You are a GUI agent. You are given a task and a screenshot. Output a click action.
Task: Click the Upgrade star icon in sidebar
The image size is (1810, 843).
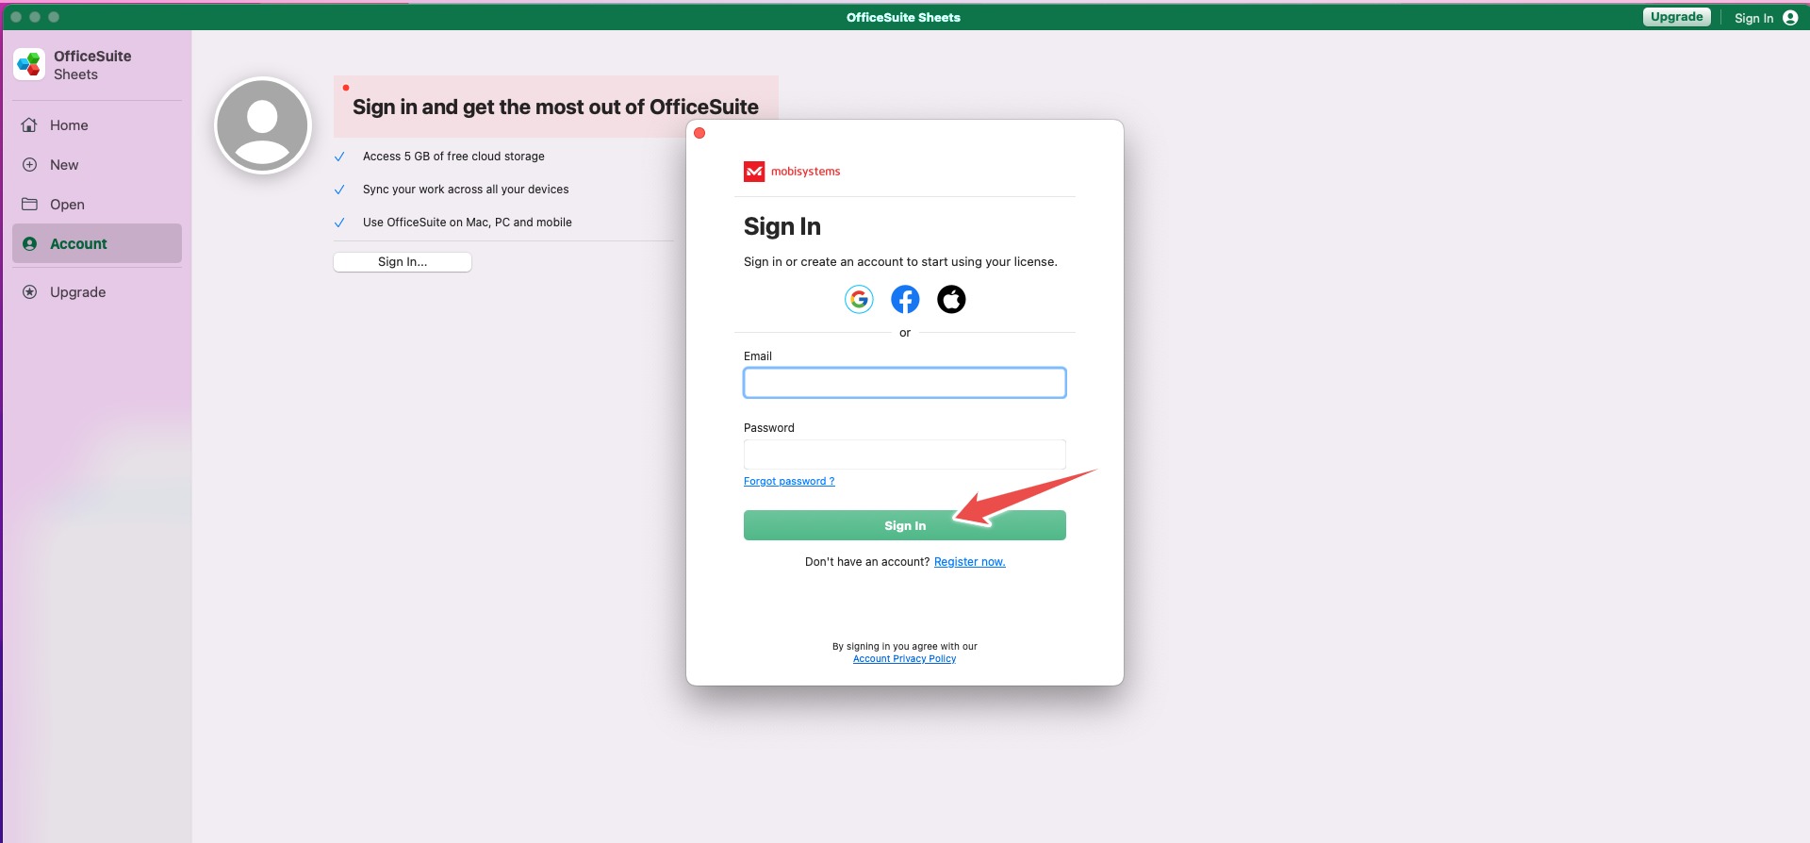[x=29, y=292]
